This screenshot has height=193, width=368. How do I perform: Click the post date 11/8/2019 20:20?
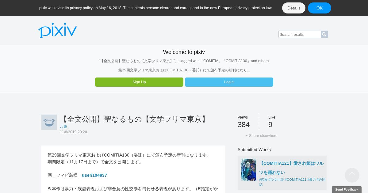click(73, 132)
